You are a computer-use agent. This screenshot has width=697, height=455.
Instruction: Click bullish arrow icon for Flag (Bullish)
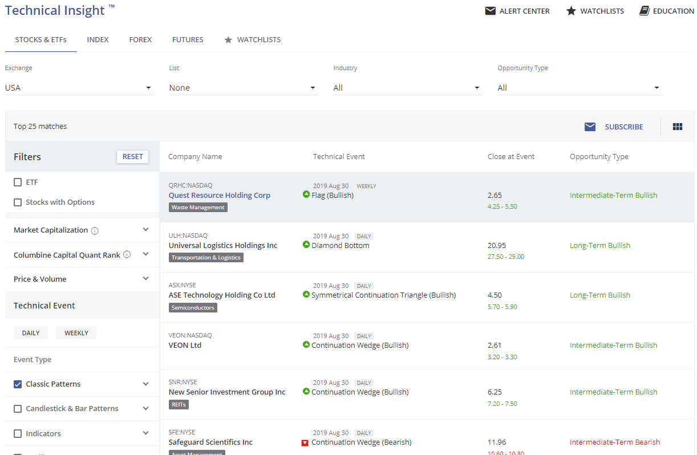click(306, 195)
